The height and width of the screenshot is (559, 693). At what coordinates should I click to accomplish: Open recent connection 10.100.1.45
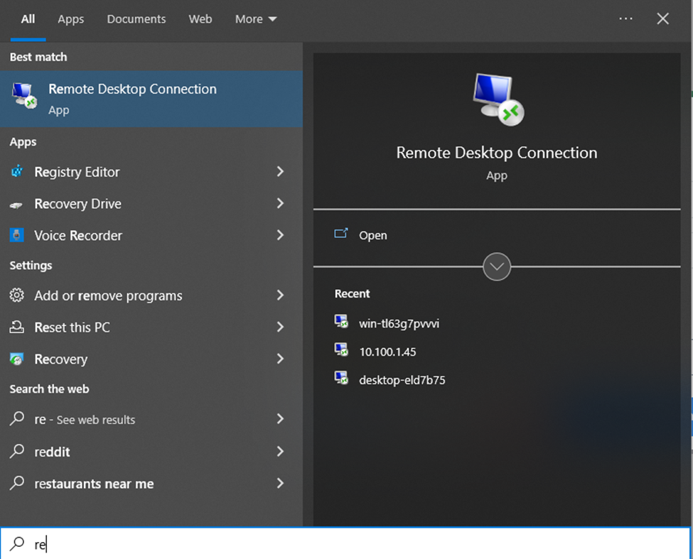point(387,352)
